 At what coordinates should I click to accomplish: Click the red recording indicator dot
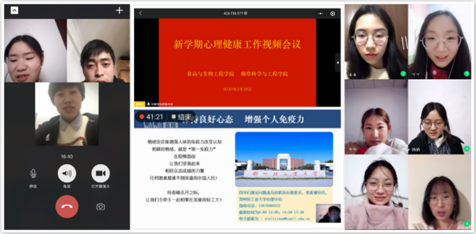click(x=142, y=117)
